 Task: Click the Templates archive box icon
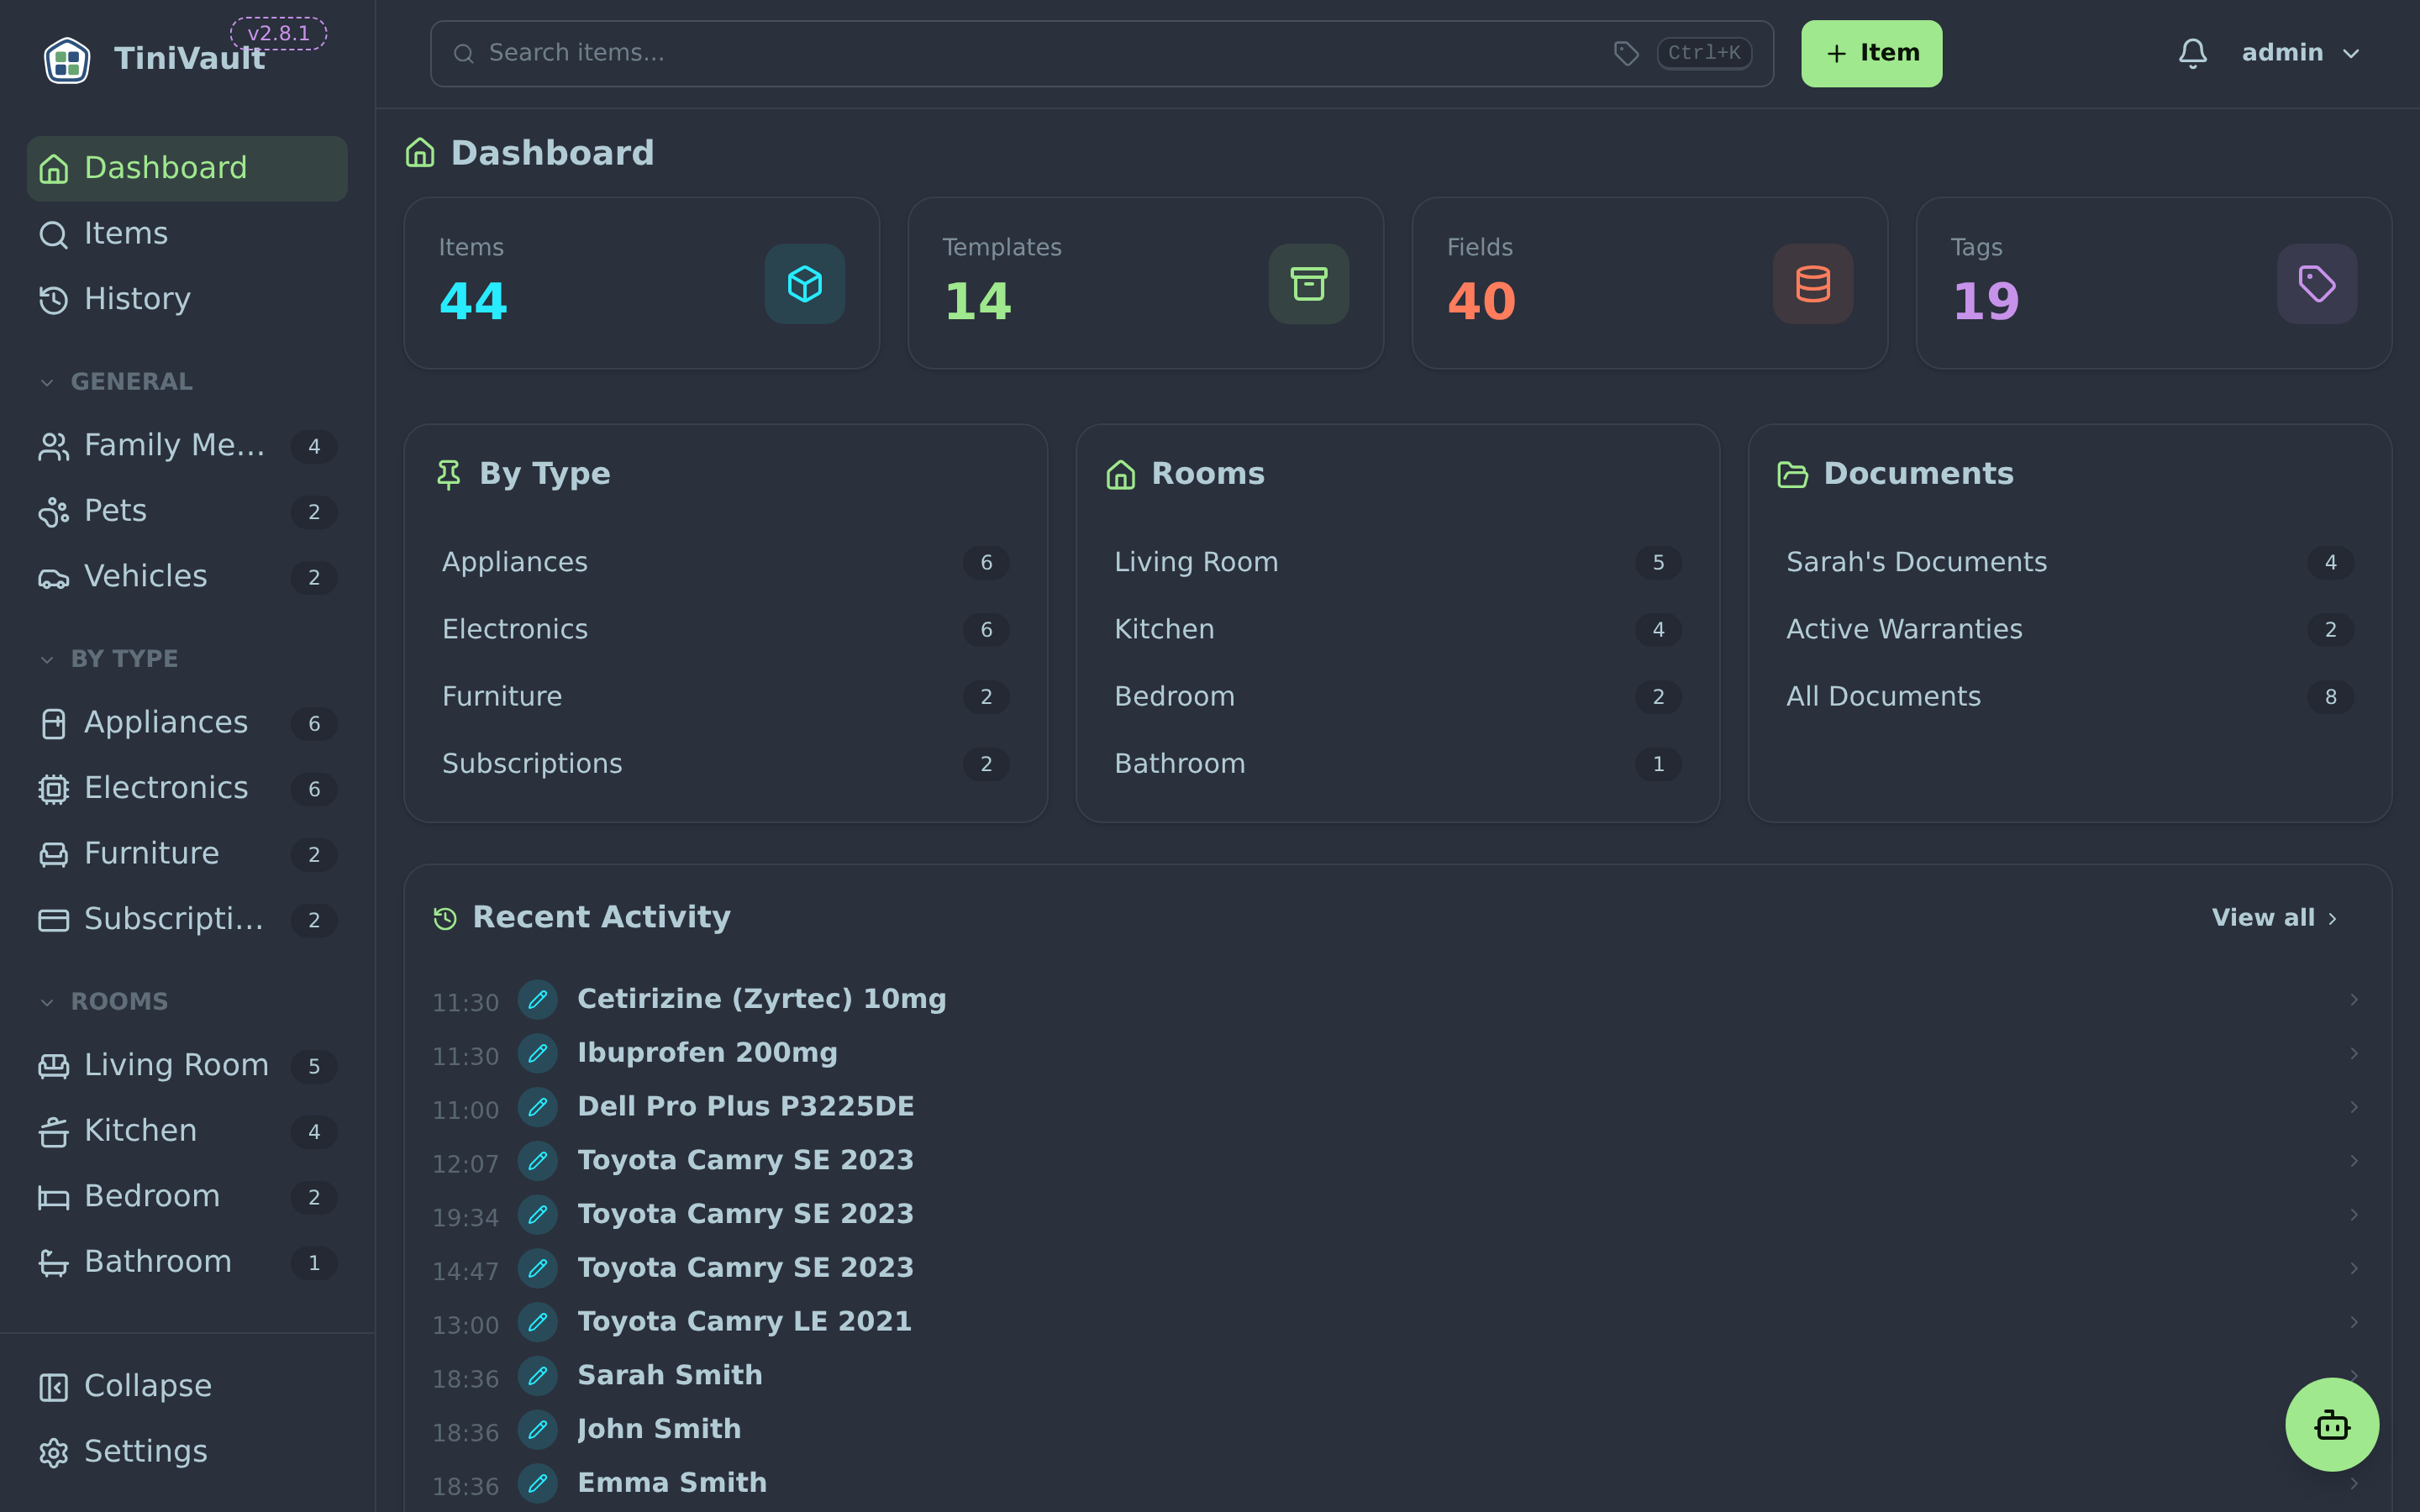pyautogui.click(x=1308, y=284)
